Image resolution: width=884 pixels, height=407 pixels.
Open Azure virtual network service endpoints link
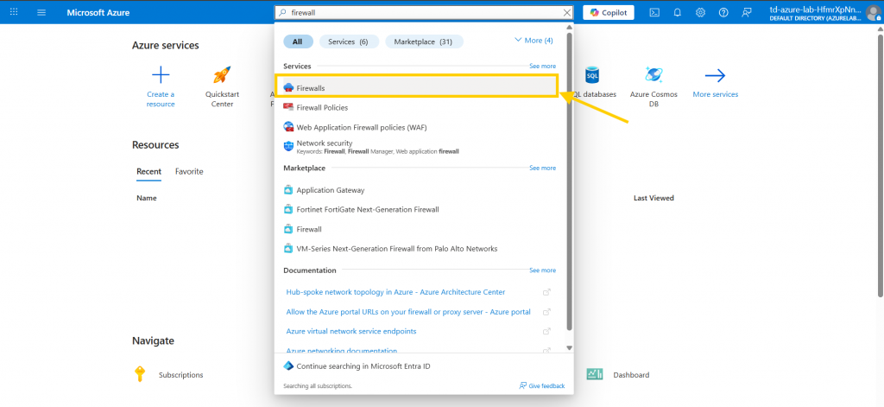[x=353, y=331]
